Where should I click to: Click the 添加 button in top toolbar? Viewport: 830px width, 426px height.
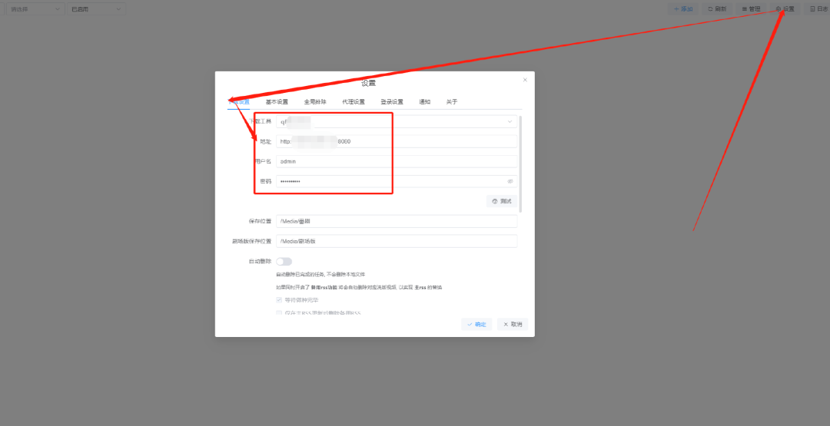pyautogui.click(x=683, y=9)
